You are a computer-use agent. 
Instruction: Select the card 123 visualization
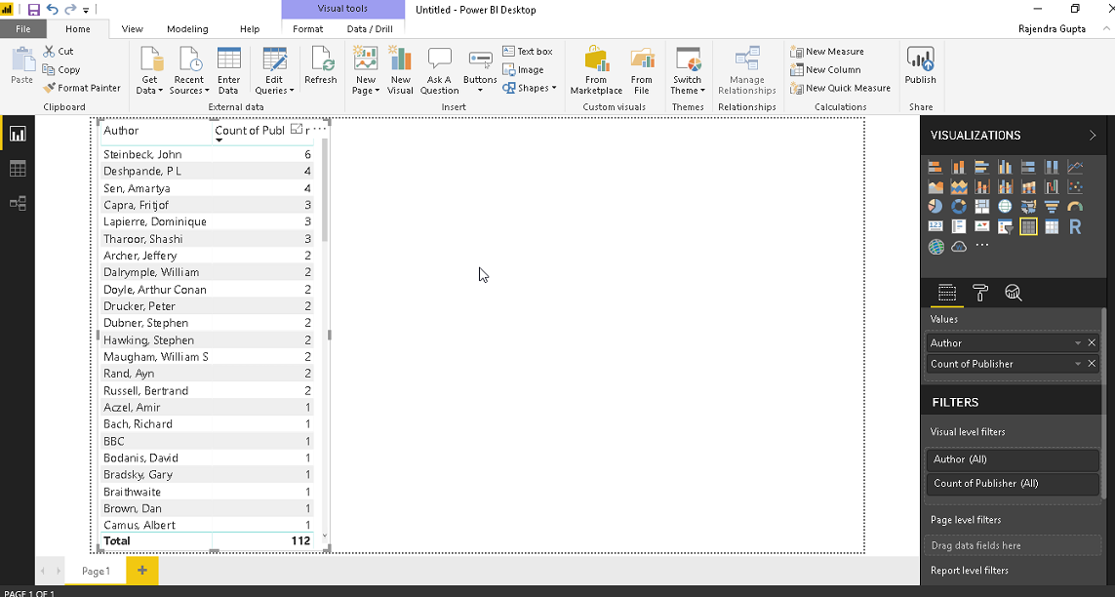(x=936, y=226)
